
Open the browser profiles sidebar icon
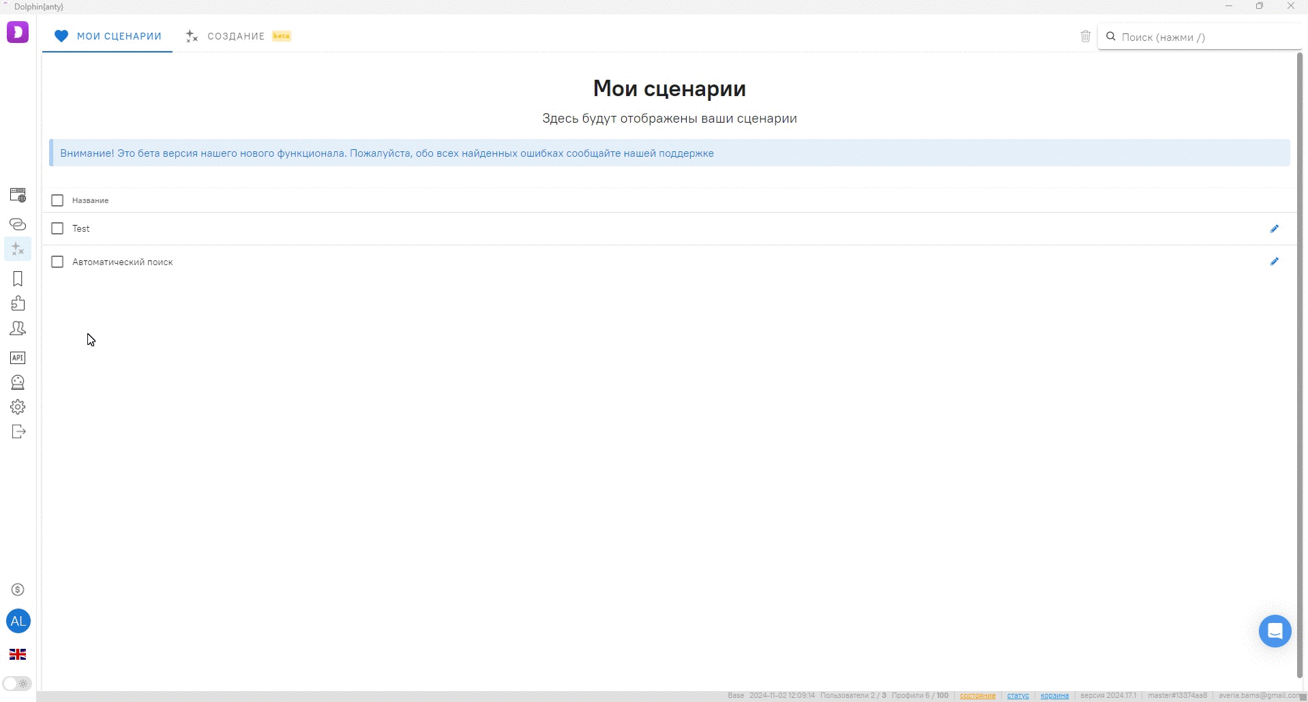[18, 195]
